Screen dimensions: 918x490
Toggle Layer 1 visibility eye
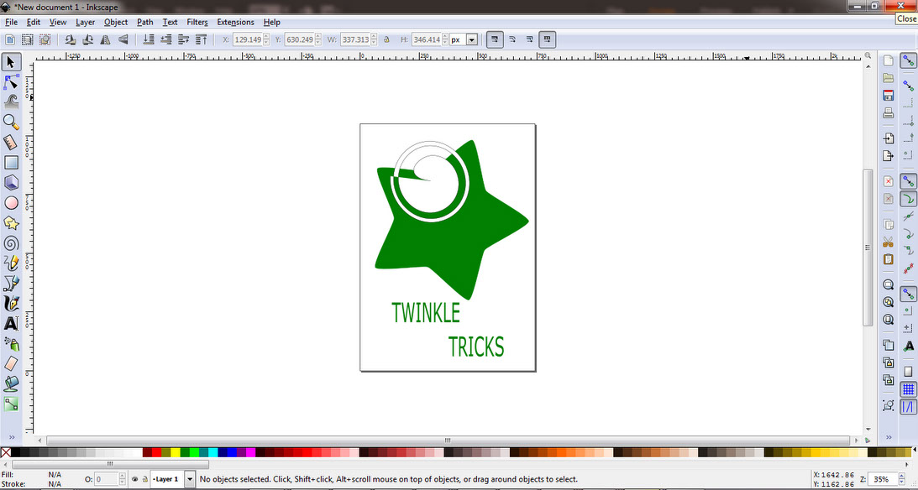click(x=134, y=479)
